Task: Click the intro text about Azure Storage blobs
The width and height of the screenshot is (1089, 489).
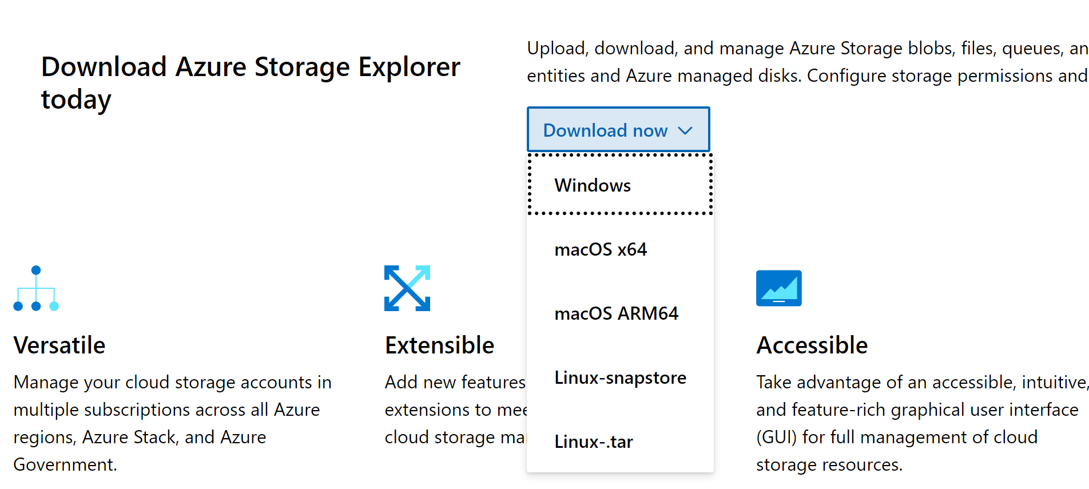Action: pyautogui.click(x=806, y=62)
